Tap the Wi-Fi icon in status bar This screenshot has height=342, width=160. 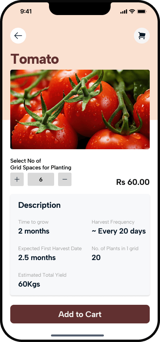point(132,11)
